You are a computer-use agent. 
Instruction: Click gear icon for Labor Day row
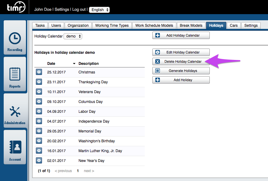(39, 112)
